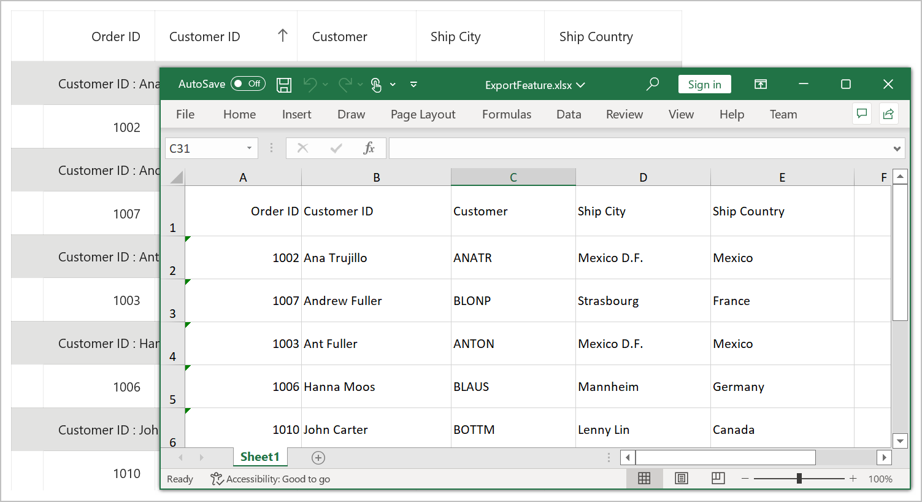Click the Redo arrow icon
This screenshot has width=922, height=502.
point(345,85)
